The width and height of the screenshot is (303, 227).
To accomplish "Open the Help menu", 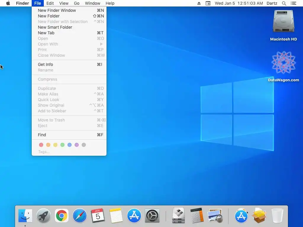I will (110, 3).
